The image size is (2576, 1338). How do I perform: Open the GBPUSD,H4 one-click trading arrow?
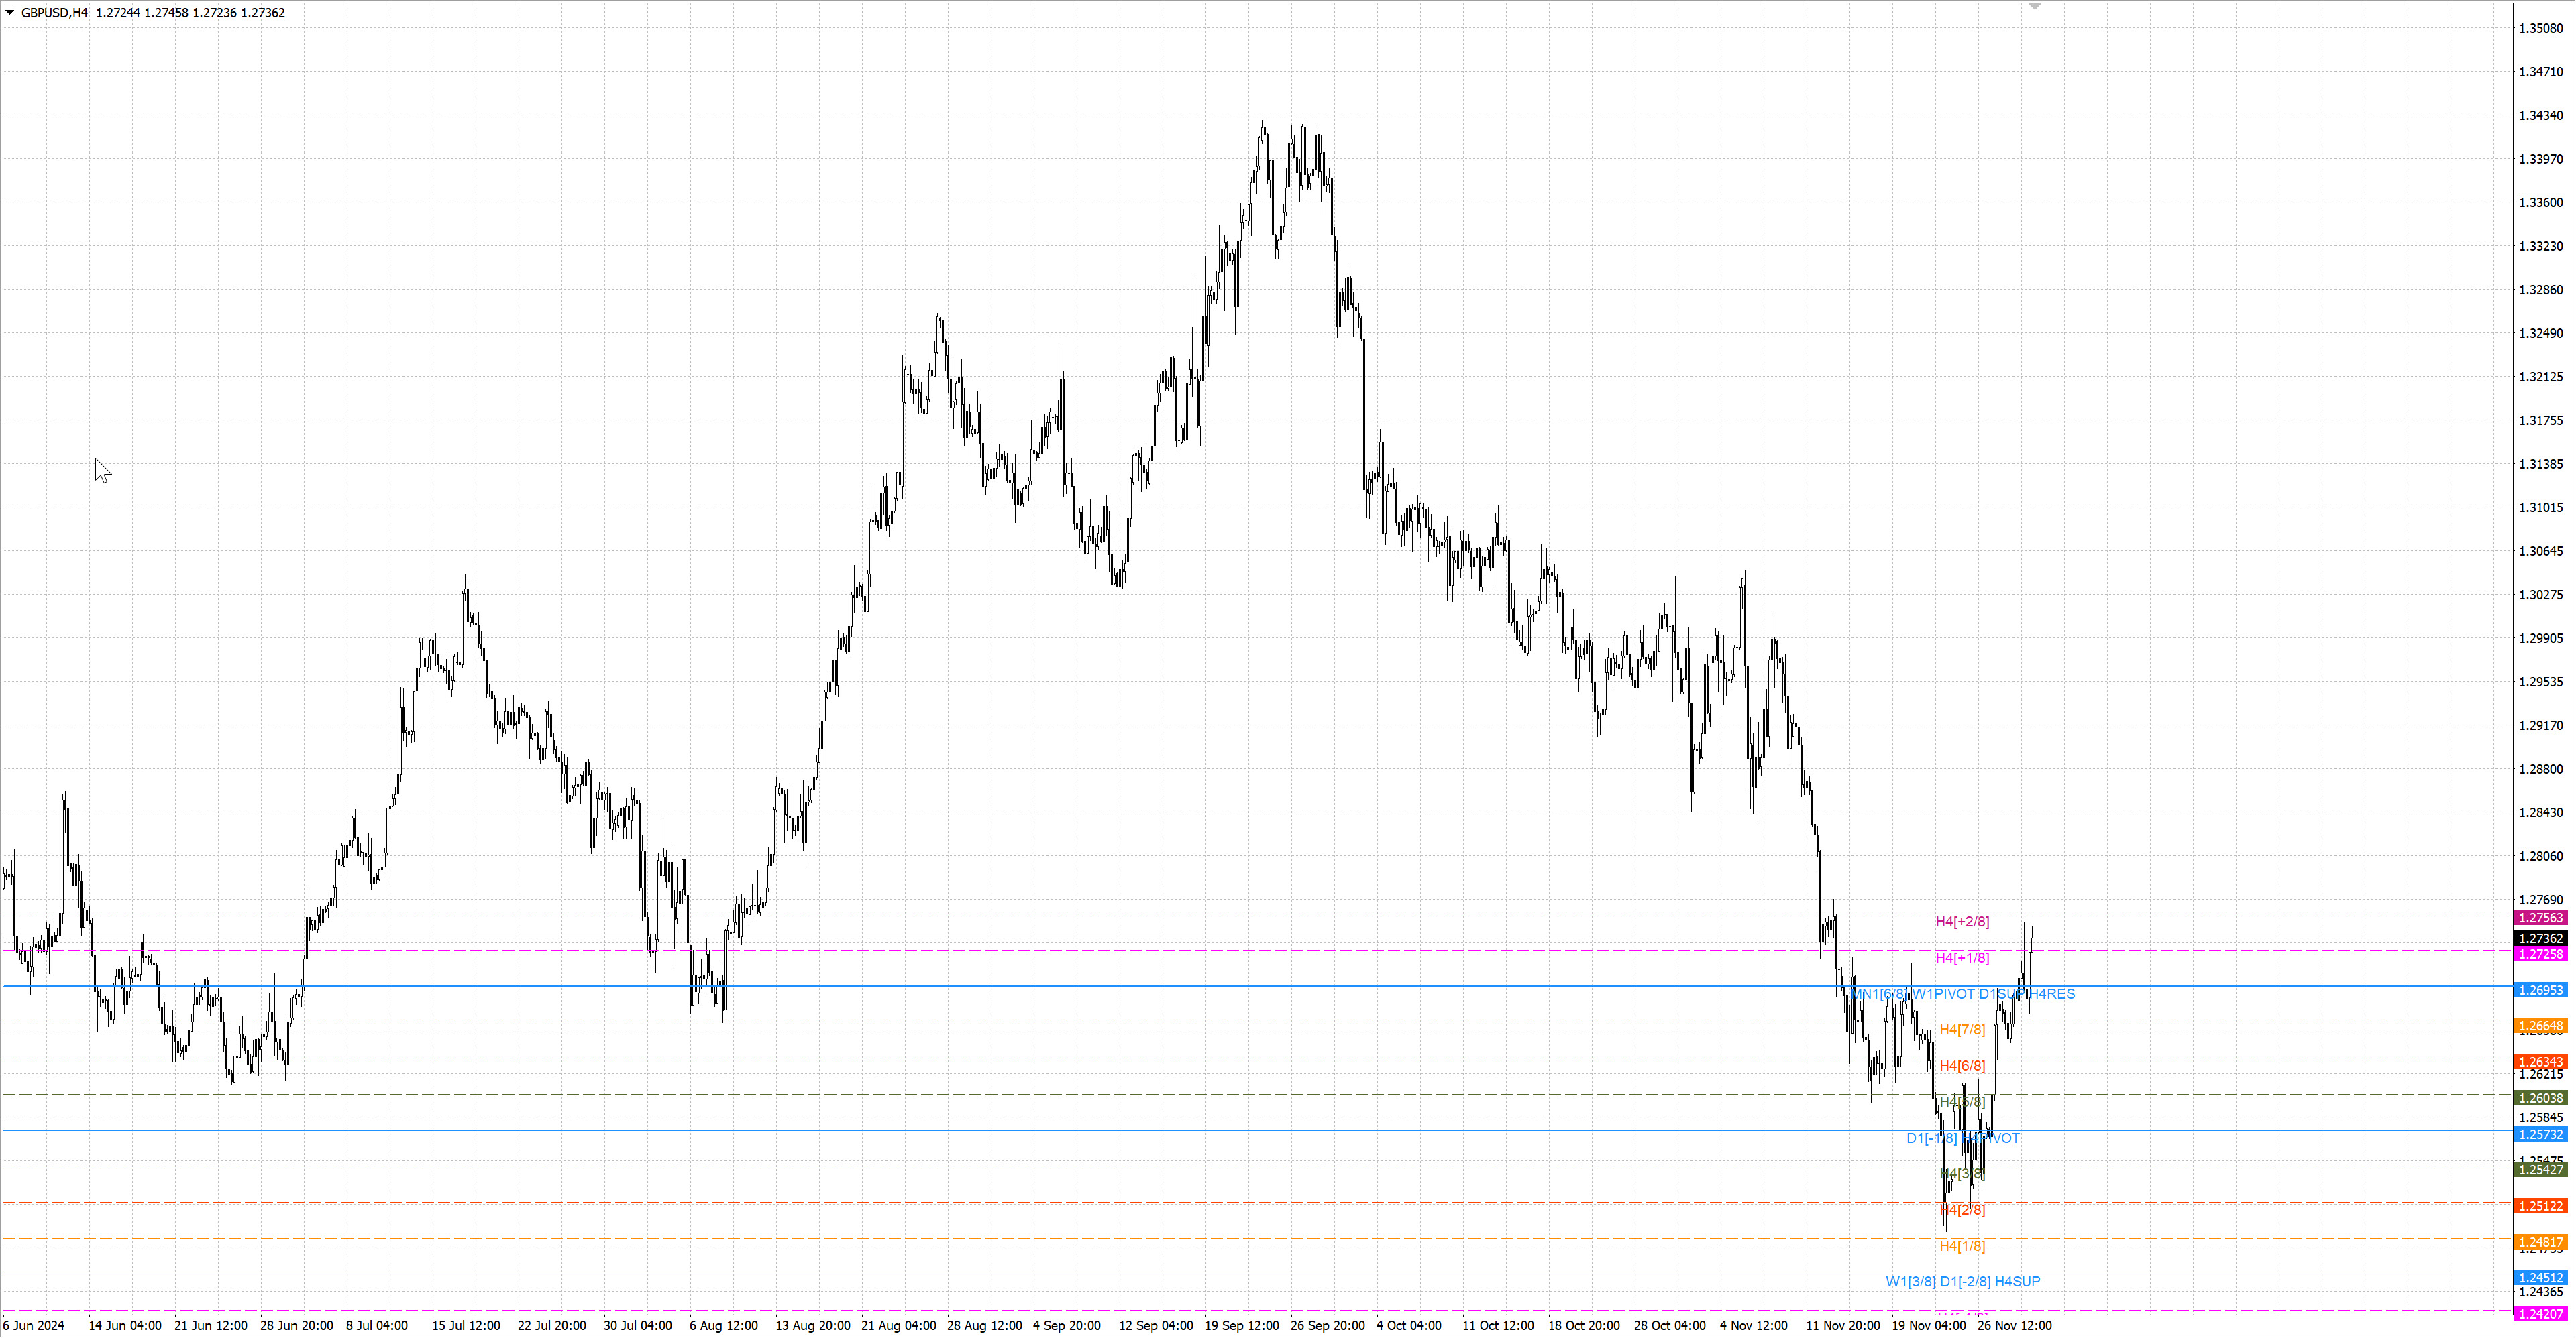pyautogui.click(x=10, y=13)
